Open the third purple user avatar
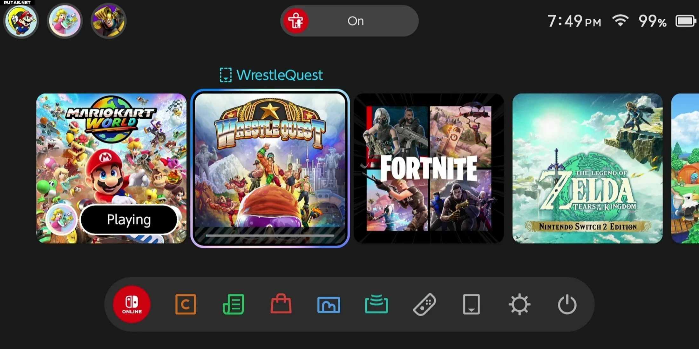Screen dimensions: 699x349 coord(109,21)
